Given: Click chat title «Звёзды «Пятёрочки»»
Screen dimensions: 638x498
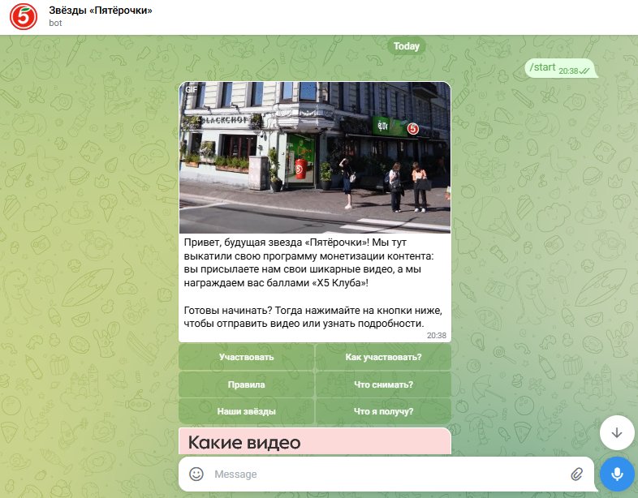Looking at the screenshot, I should pos(101,11).
